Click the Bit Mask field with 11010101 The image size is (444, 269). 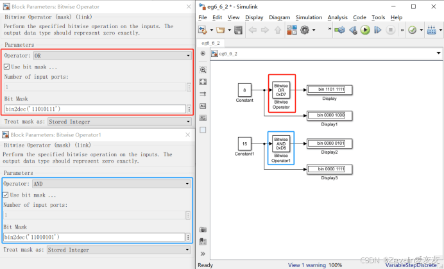(94, 237)
